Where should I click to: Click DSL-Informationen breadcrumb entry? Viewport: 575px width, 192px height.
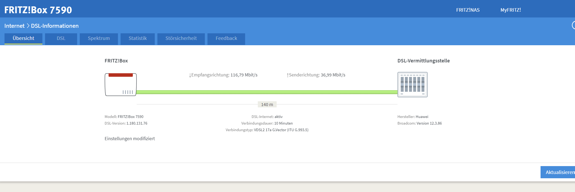coord(55,26)
